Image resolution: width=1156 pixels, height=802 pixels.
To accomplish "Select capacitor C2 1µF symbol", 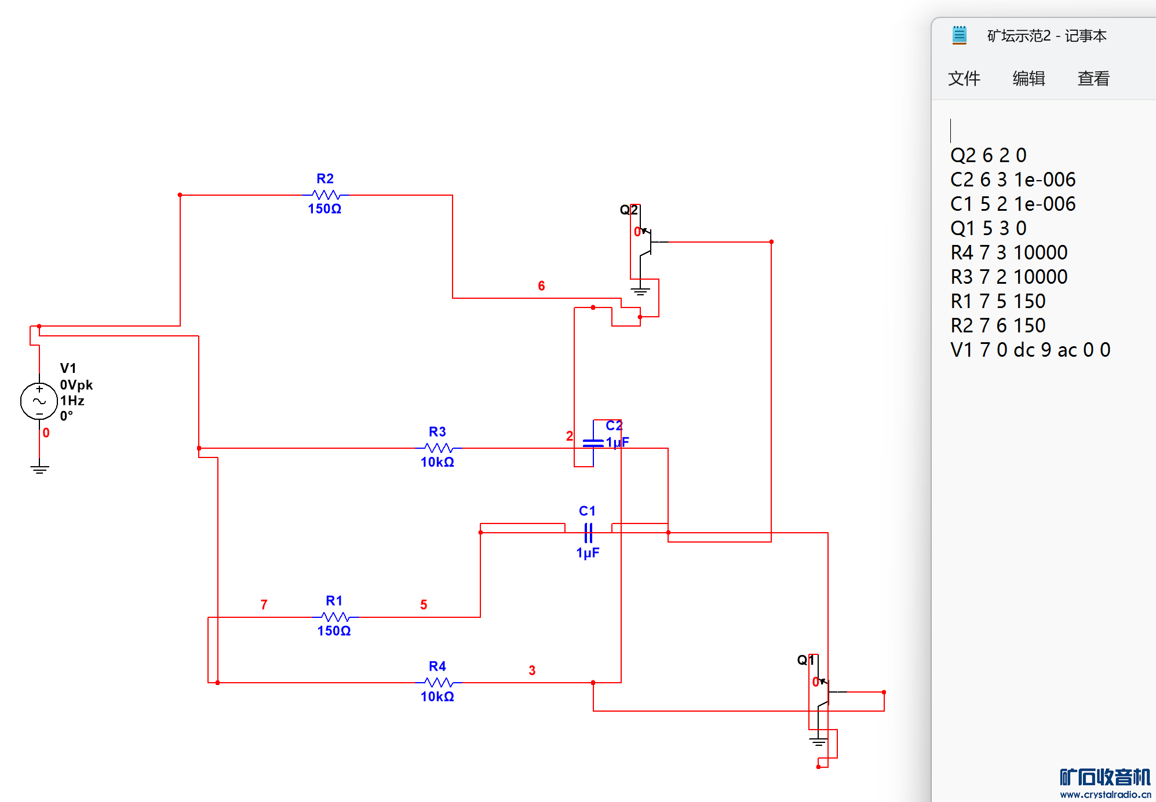I will coord(593,444).
